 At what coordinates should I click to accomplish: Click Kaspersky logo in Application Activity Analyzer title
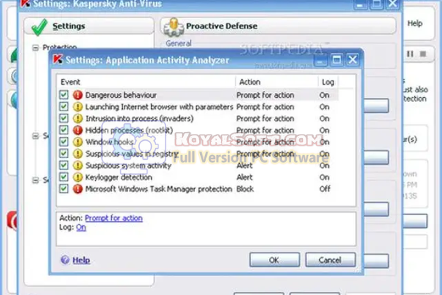click(58, 60)
